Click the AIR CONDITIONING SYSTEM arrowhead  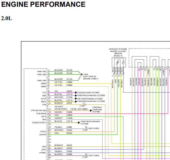pos(76,98)
